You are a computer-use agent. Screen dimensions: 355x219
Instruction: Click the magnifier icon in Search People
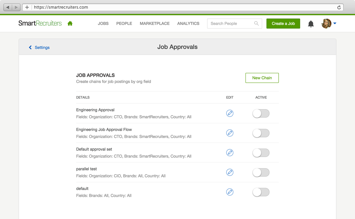(256, 23)
